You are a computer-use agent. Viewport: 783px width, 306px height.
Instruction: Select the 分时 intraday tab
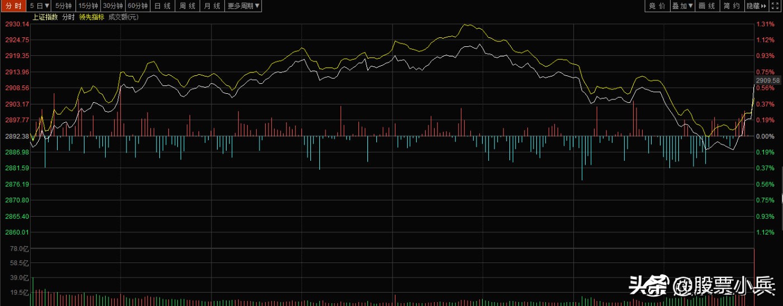point(13,6)
